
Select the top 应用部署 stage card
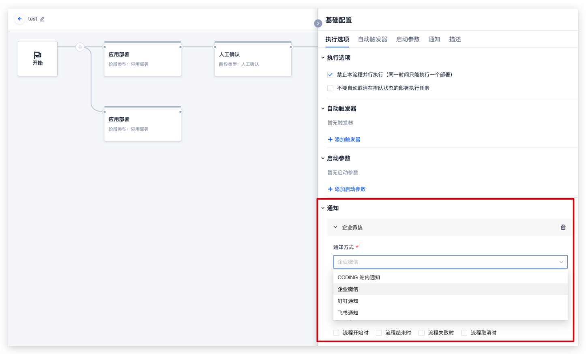pyautogui.click(x=142, y=59)
